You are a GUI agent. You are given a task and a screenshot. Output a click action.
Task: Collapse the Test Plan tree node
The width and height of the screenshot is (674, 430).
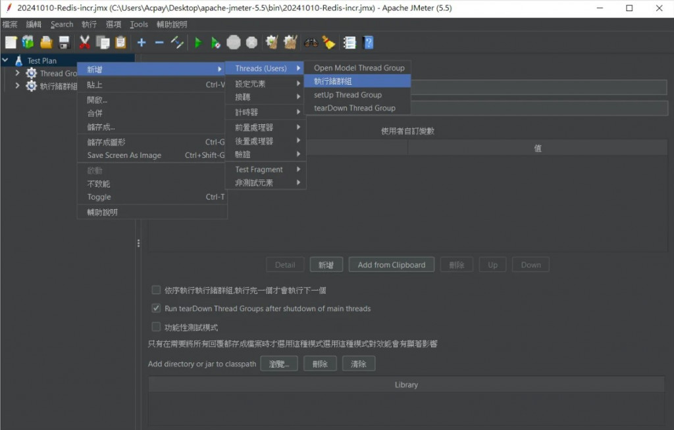tap(5, 60)
